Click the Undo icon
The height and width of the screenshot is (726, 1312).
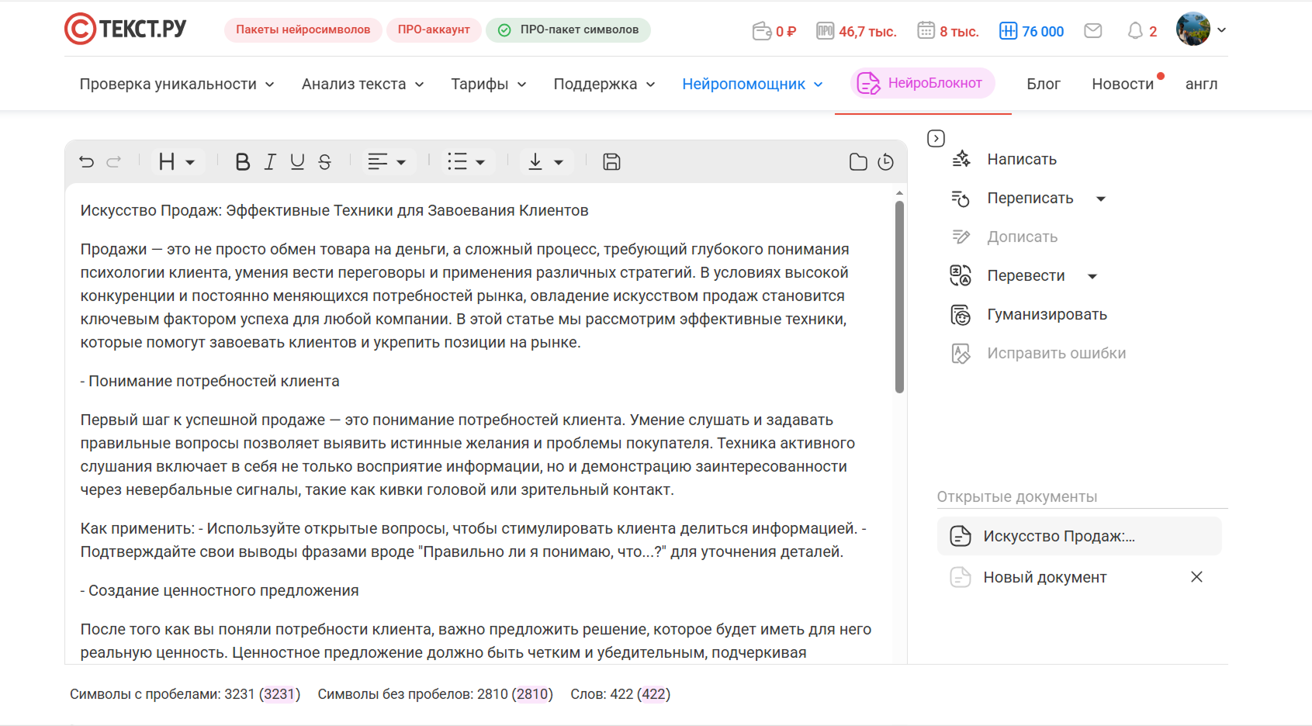click(86, 161)
